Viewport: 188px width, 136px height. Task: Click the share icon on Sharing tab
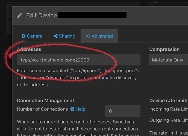[x=56, y=36]
